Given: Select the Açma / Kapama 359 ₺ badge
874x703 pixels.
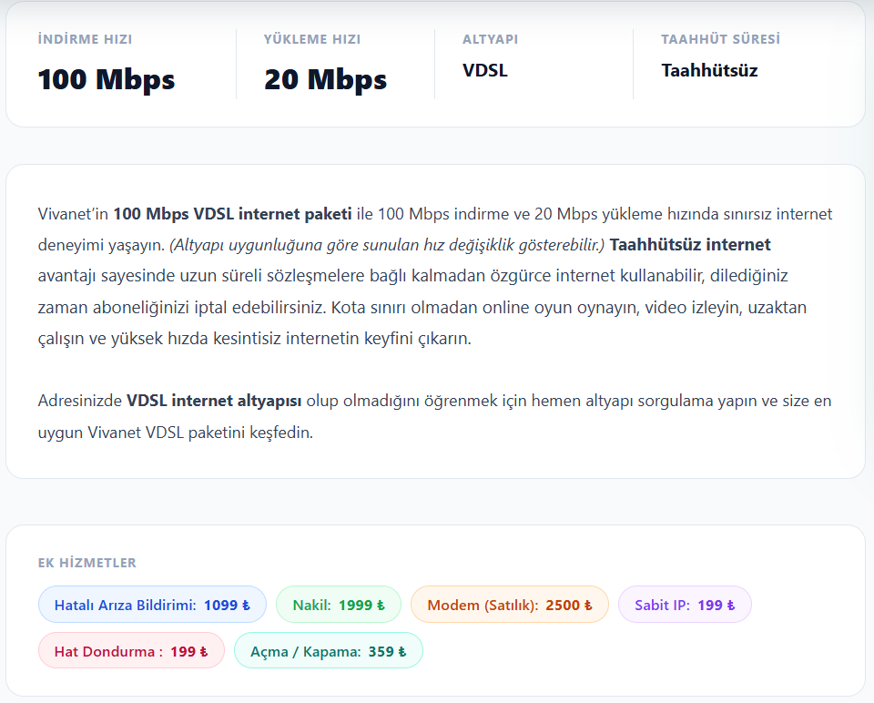Looking at the screenshot, I should pos(329,650).
